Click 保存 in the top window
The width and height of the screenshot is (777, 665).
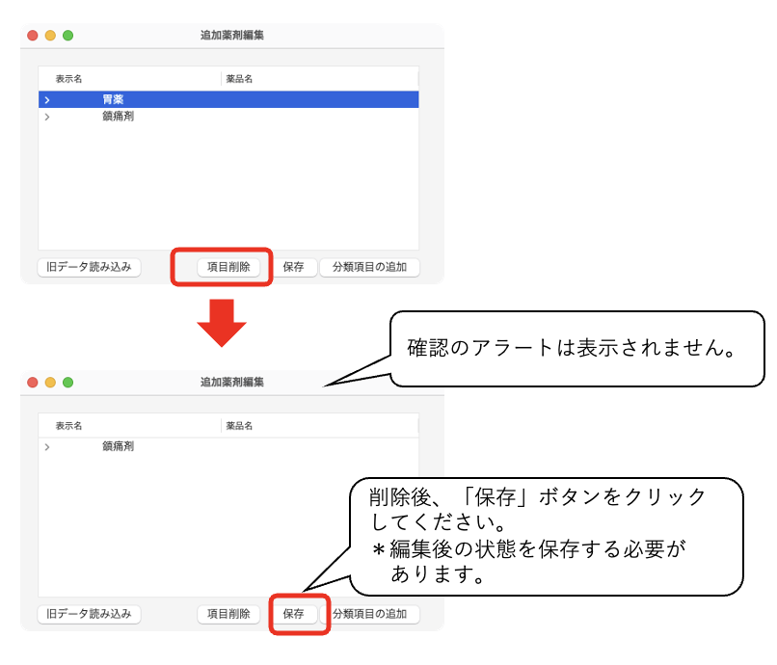tap(294, 267)
